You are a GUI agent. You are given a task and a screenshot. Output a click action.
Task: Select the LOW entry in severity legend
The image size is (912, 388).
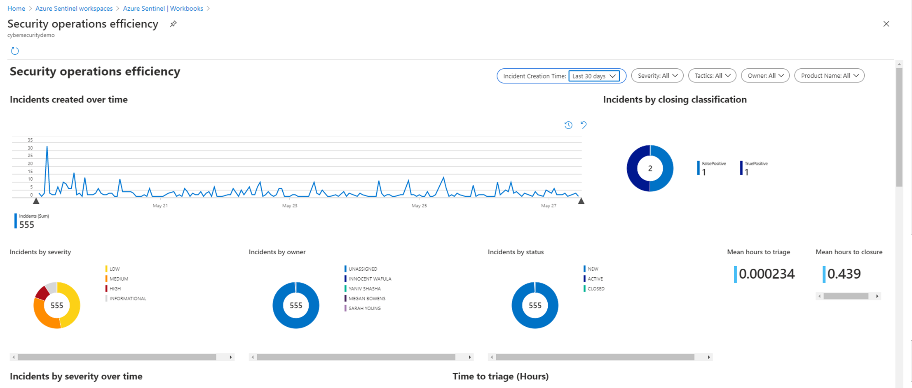[114, 269]
